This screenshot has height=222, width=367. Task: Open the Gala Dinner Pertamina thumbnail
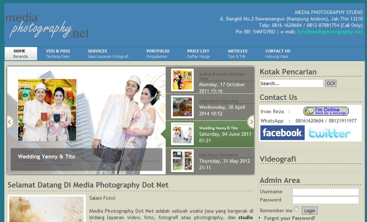[182, 161]
